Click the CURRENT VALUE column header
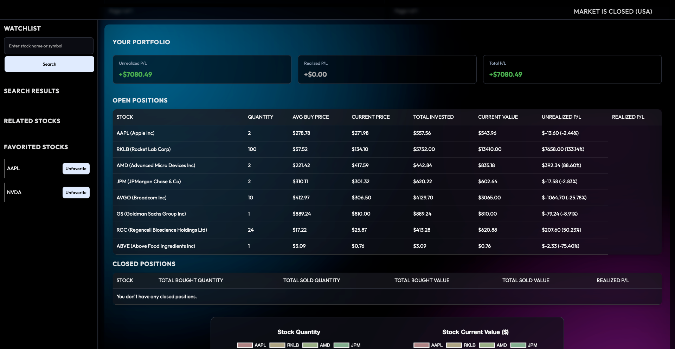 pyautogui.click(x=498, y=117)
